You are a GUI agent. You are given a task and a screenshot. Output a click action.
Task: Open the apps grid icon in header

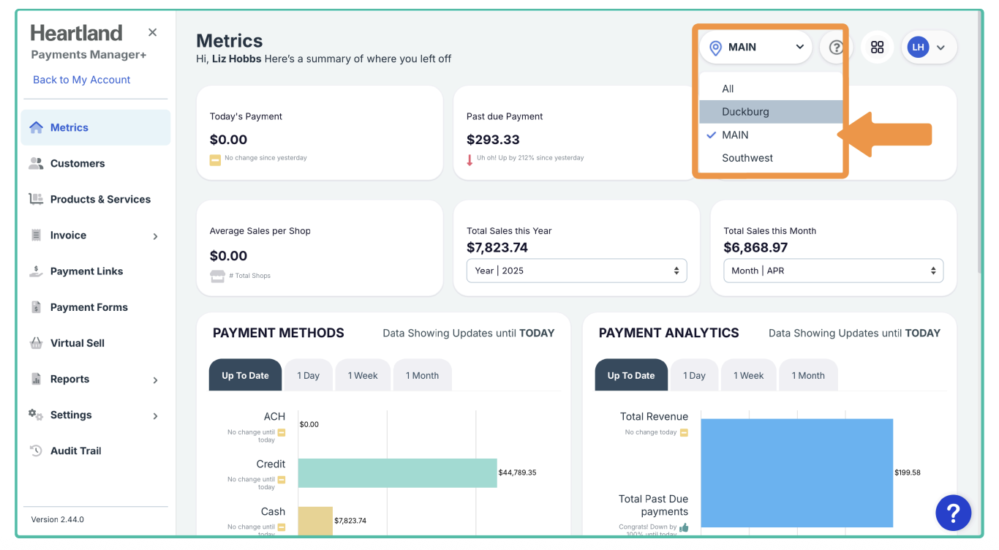(877, 48)
